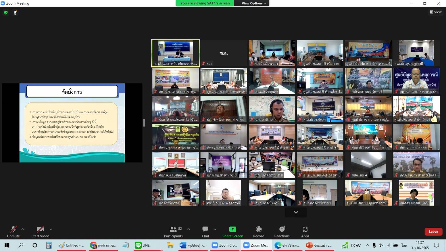Start recording with the Record button
The image size is (446, 251).
point(259,232)
